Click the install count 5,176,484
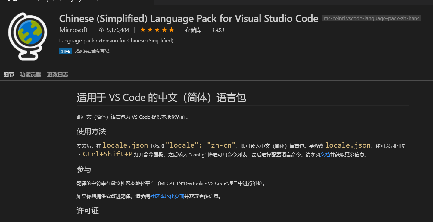The image size is (433, 222). pos(118,30)
